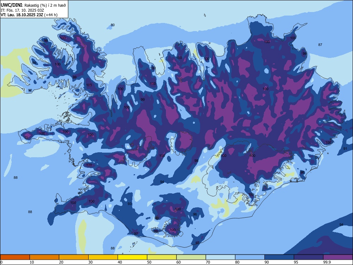This screenshot has width=353, height=265.
Task: Click the pale green 60–70 legend swatch
Action: click(x=191, y=257)
